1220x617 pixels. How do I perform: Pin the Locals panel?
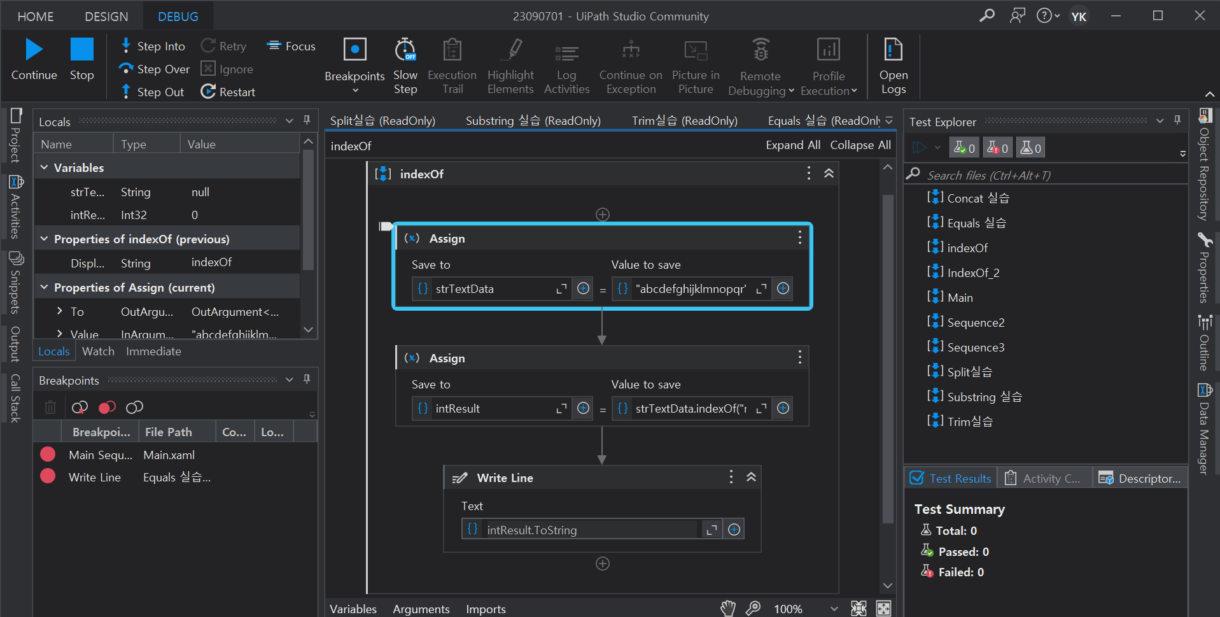pos(307,120)
